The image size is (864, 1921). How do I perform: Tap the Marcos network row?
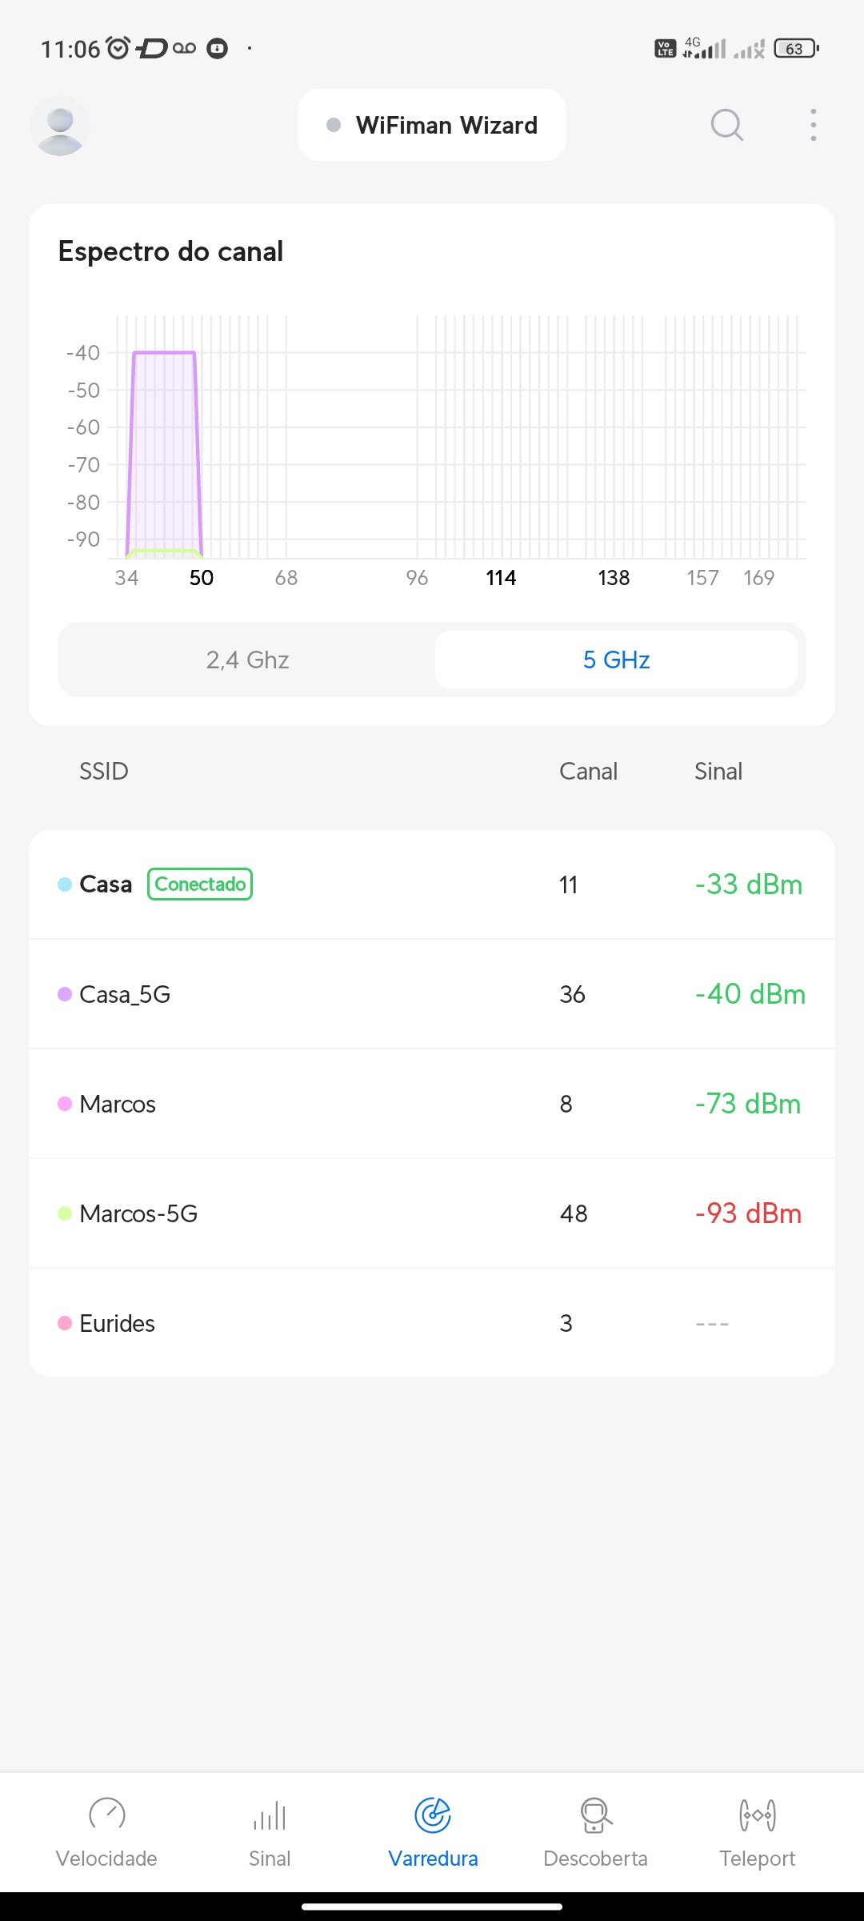(432, 1104)
